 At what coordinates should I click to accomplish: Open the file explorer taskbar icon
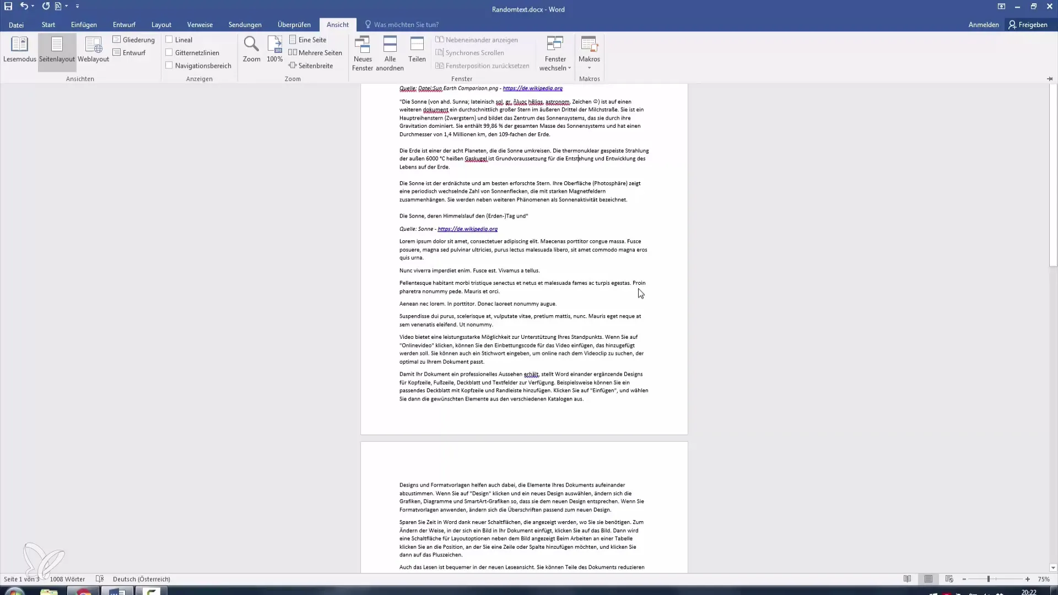tap(49, 591)
